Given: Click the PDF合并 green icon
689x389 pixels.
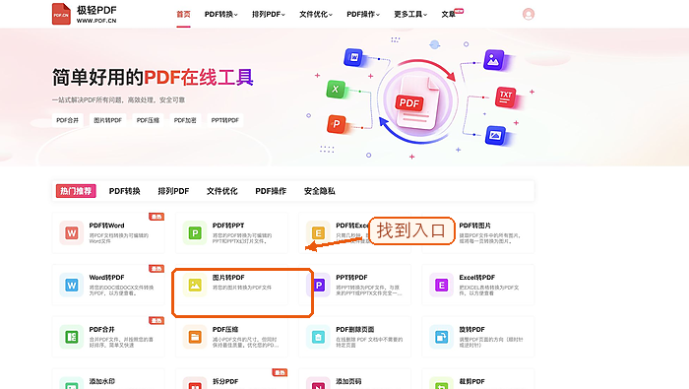Looking at the screenshot, I should [x=72, y=337].
